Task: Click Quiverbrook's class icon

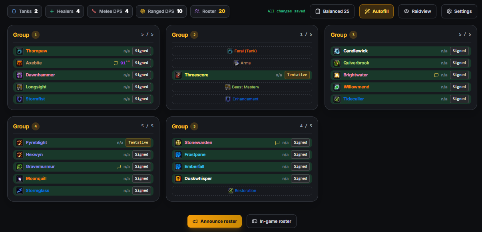Action: [x=337, y=63]
